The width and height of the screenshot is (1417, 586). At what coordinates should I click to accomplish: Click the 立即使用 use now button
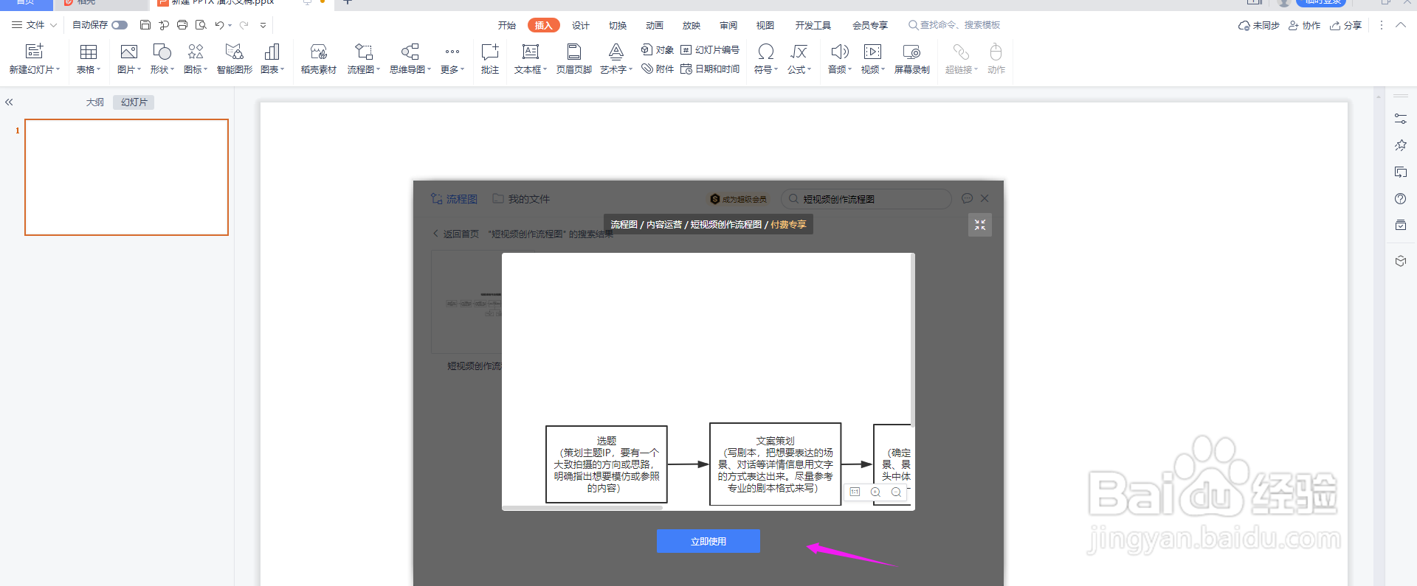(x=708, y=541)
